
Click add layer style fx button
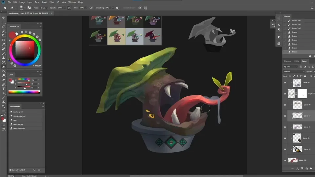pos(297,168)
